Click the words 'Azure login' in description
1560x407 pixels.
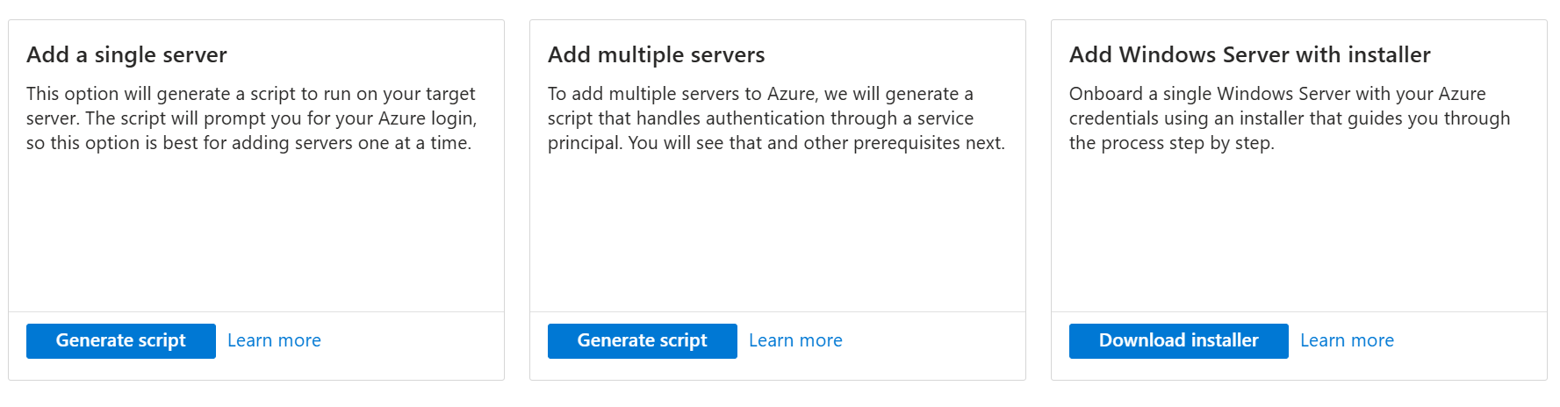(427, 118)
